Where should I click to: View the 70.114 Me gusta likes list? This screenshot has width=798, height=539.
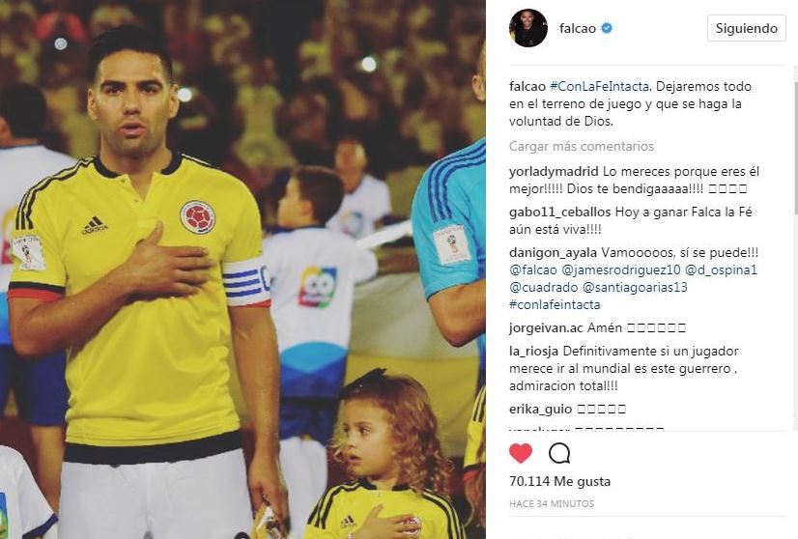(559, 481)
